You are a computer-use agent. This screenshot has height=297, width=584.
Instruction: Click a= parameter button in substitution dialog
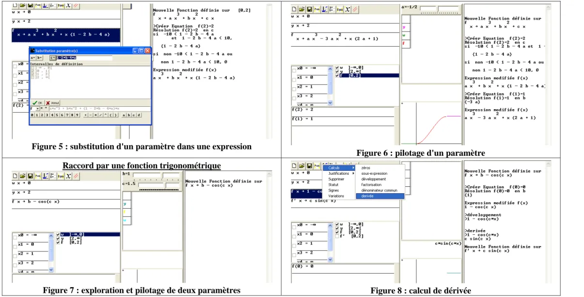[x=33, y=58]
